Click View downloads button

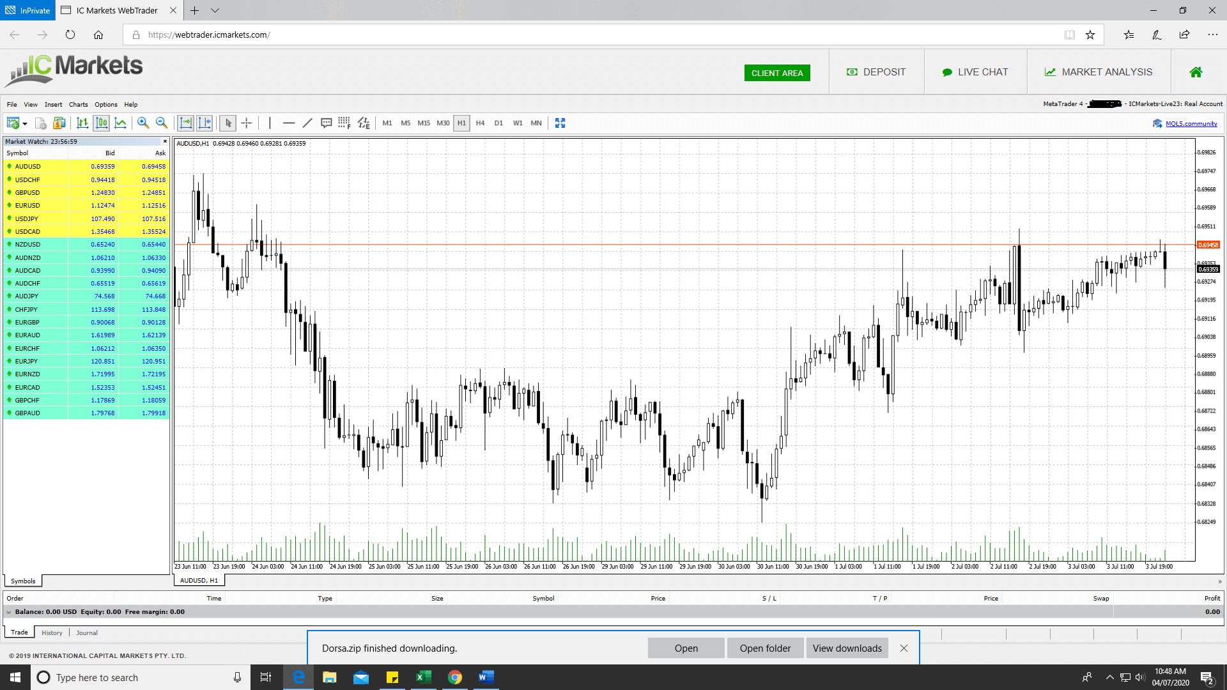pyautogui.click(x=847, y=648)
